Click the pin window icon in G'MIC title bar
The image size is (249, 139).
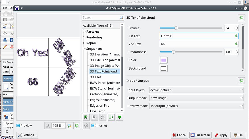[x=21, y=8]
